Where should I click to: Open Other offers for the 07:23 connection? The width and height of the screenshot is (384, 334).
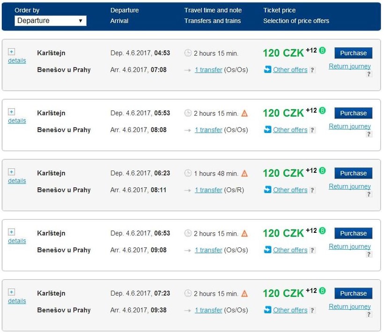coord(290,310)
